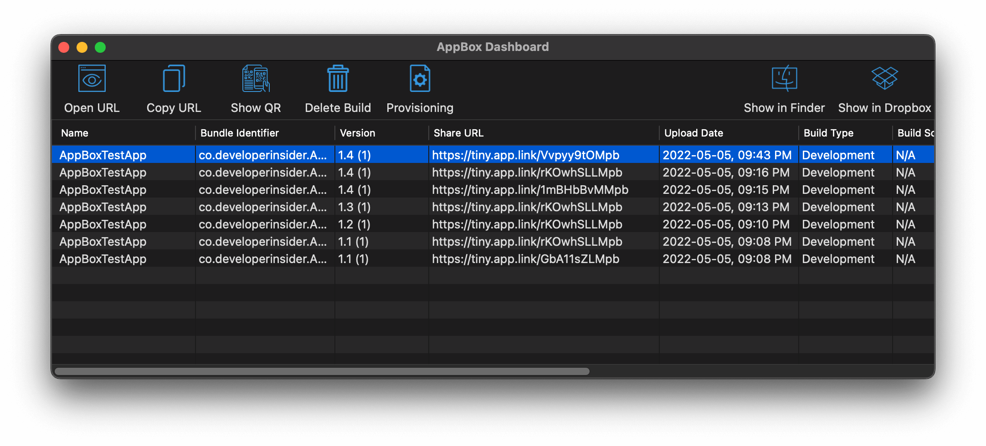Screen dimensions: 986x446
Task: Click the Open URL eye icon
Action: click(x=92, y=79)
